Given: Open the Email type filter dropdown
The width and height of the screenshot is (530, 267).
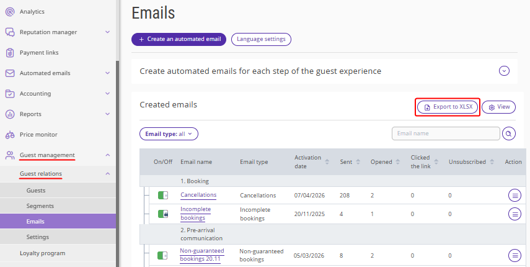Looking at the screenshot, I should 169,133.
